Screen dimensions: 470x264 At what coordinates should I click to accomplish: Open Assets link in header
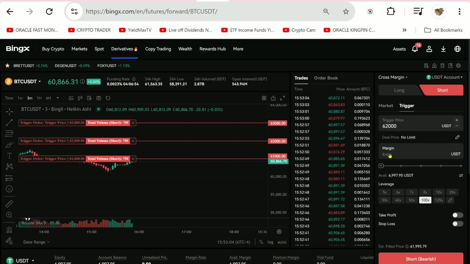pos(399,49)
